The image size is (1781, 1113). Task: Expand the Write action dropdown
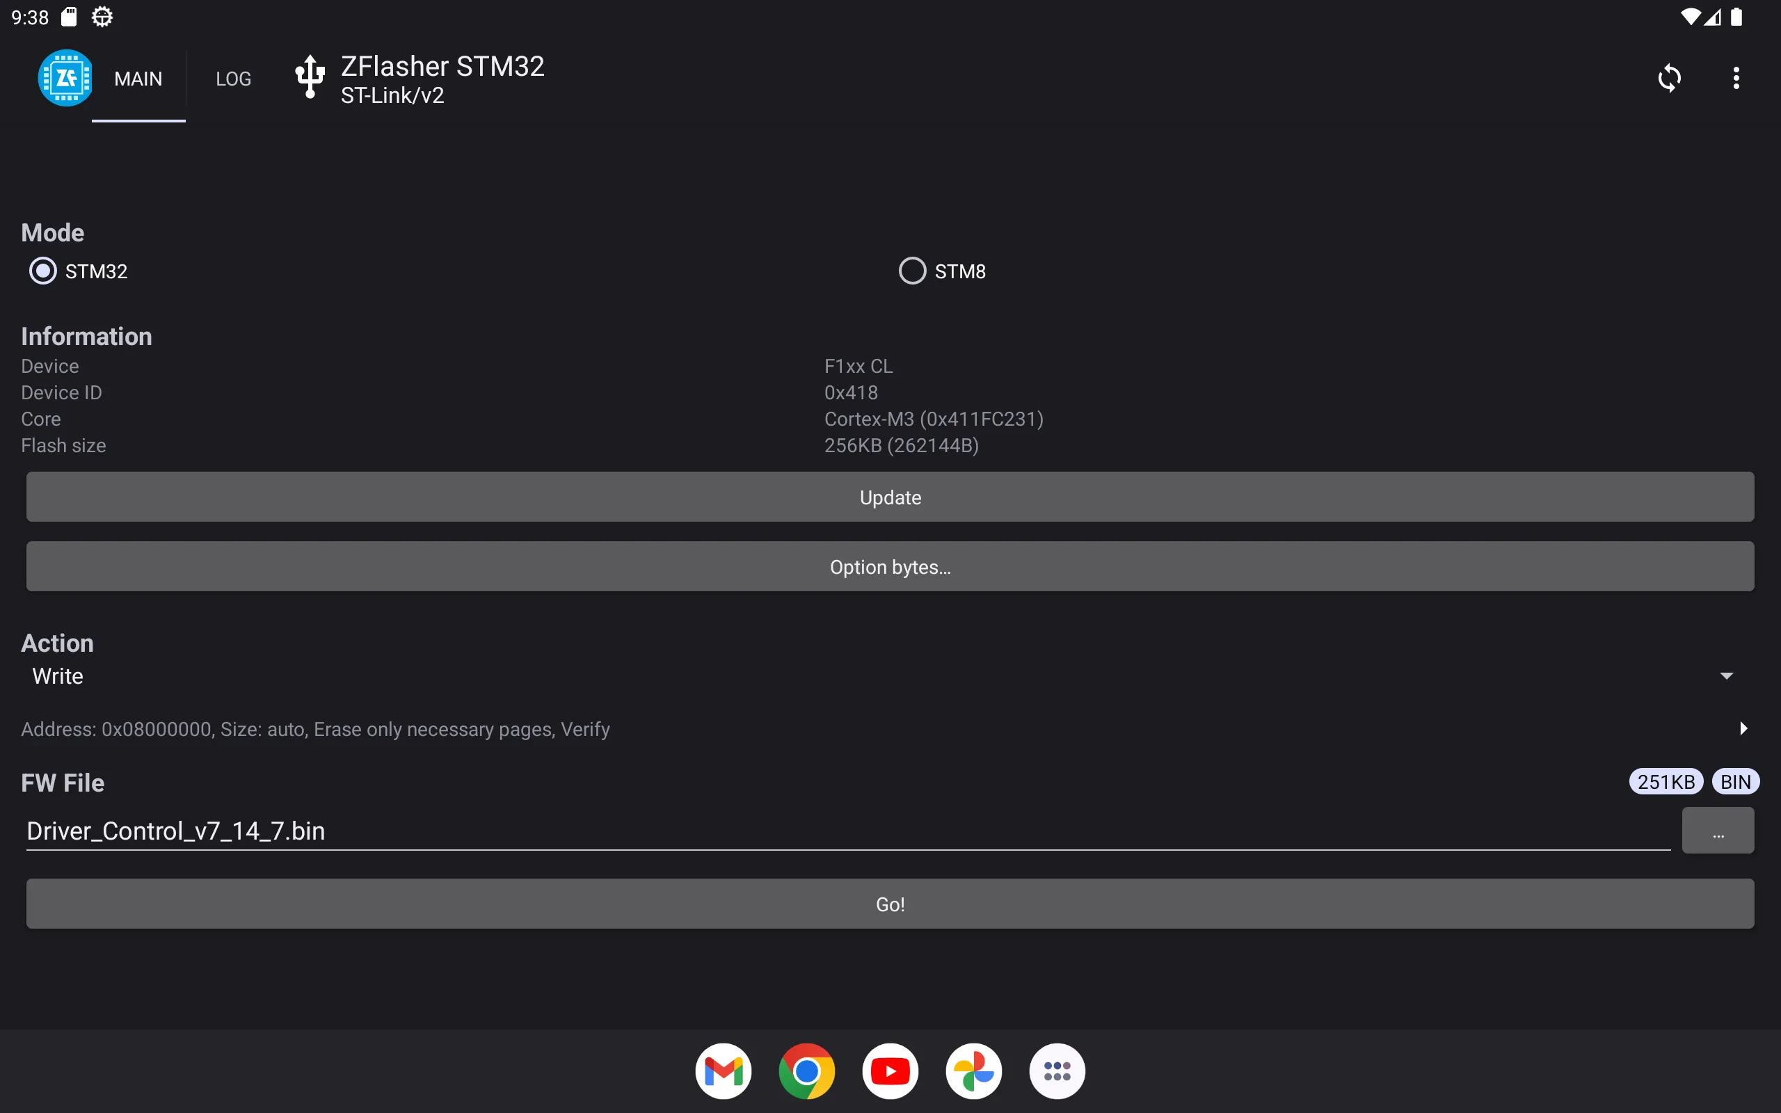tap(890, 675)
